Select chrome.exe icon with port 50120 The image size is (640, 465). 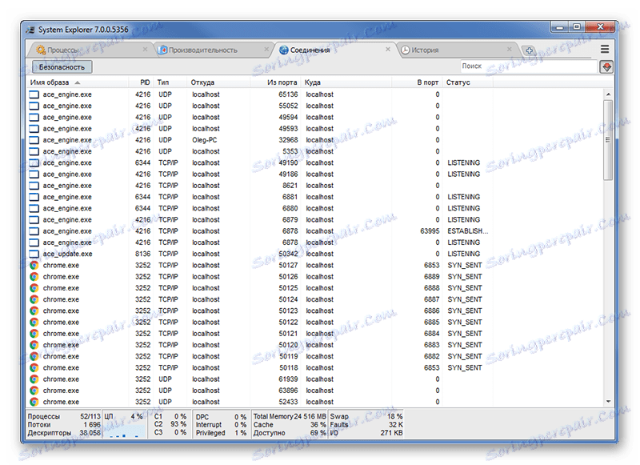[34, 346]
